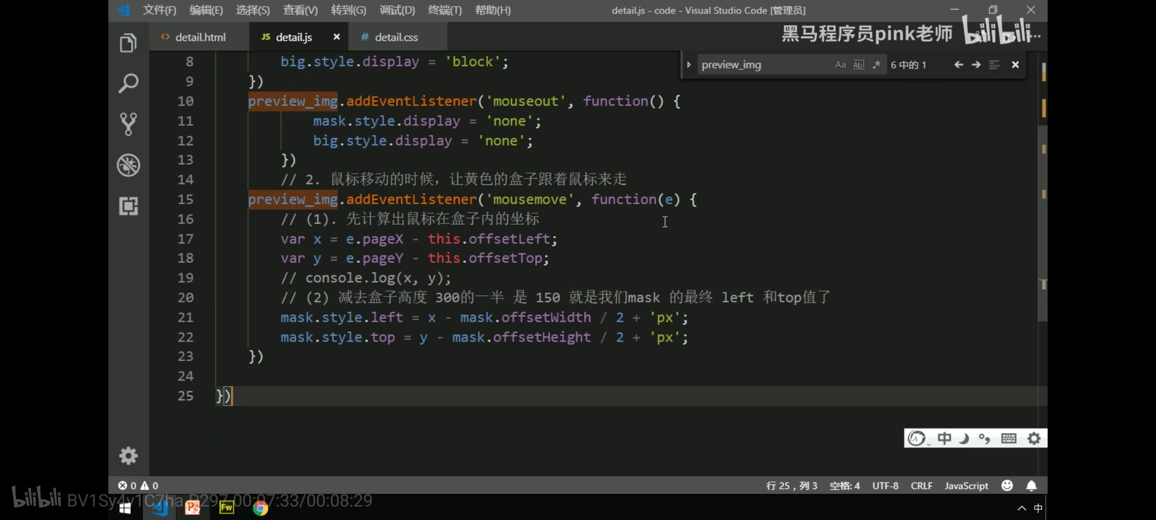Image resolution: width=1156 pixels, height=520 pixels.
Task: Click the CRLF line ending button
Action: [921, 485]
